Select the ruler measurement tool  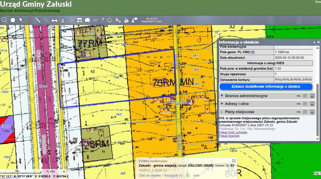(38, 20)
